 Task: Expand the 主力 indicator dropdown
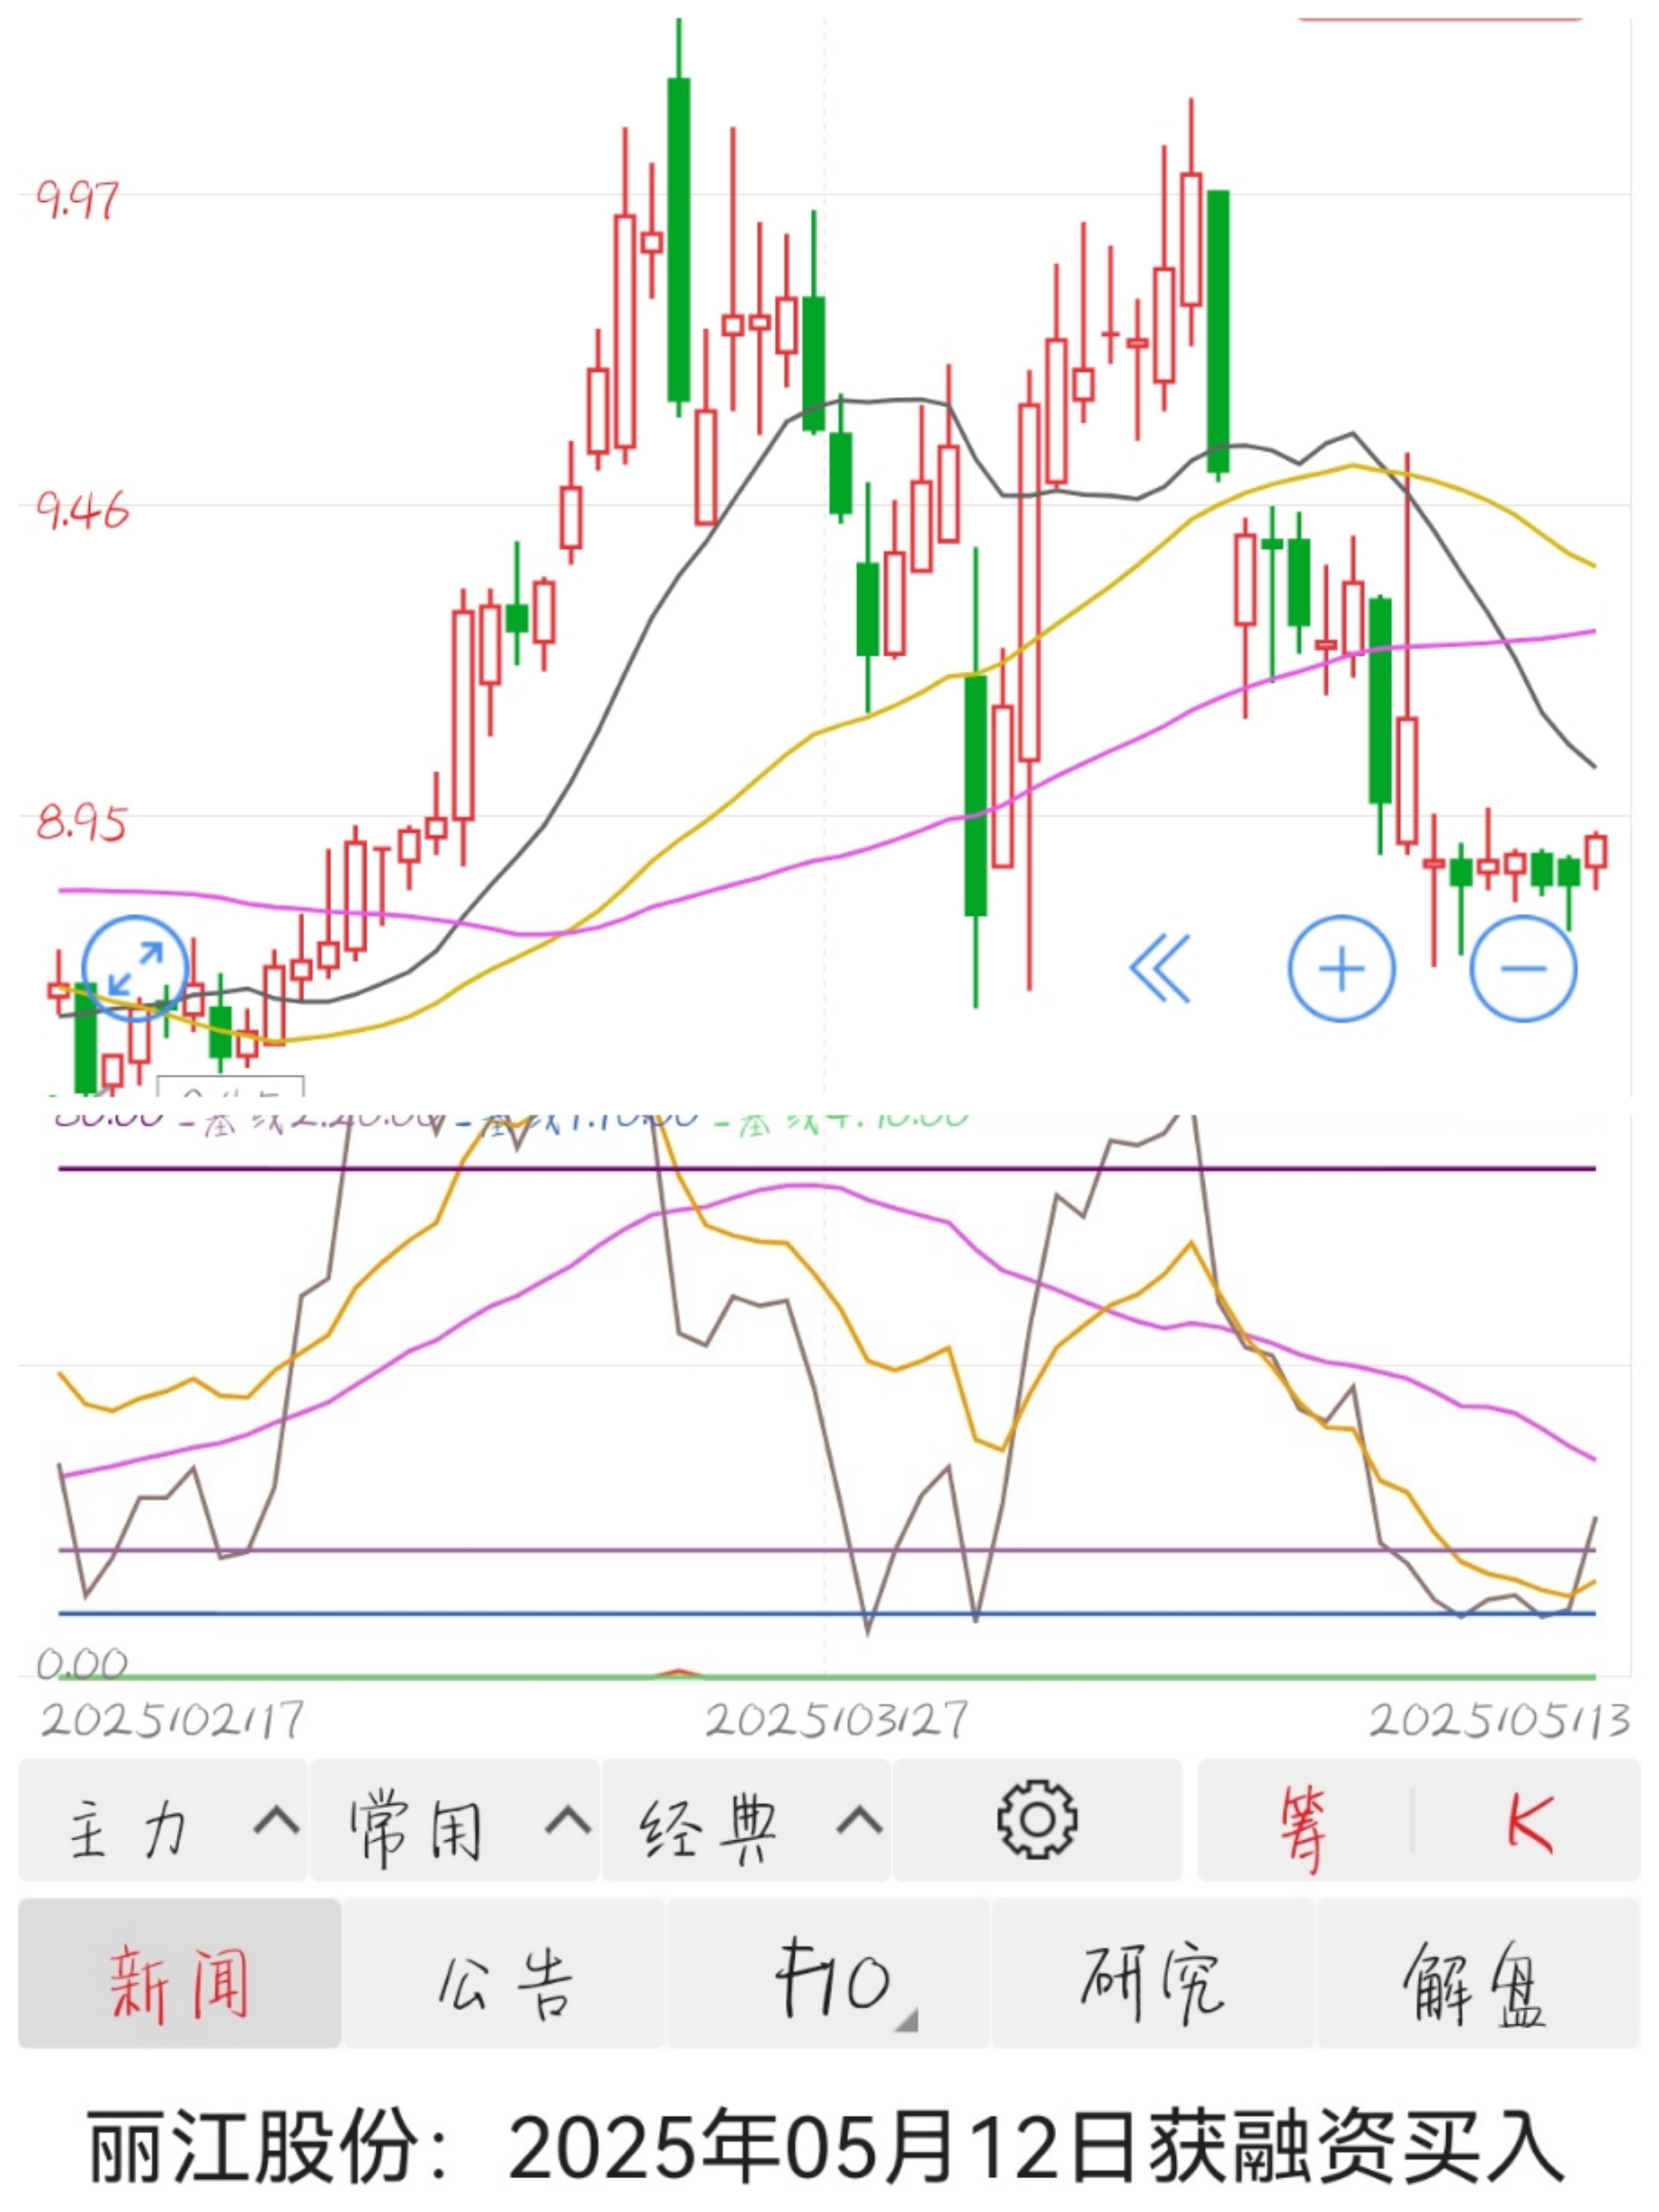[x=164, y=1821]
